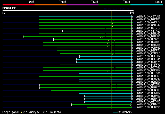Click the 480 end position label
Viewport: 165px width, 114px height.
pos(130,13)
